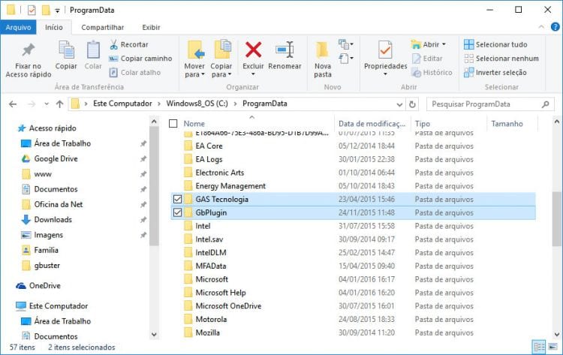Click Windows8_OS (C:) in address bar
563x355 pixels.
[x=197, y=104]
